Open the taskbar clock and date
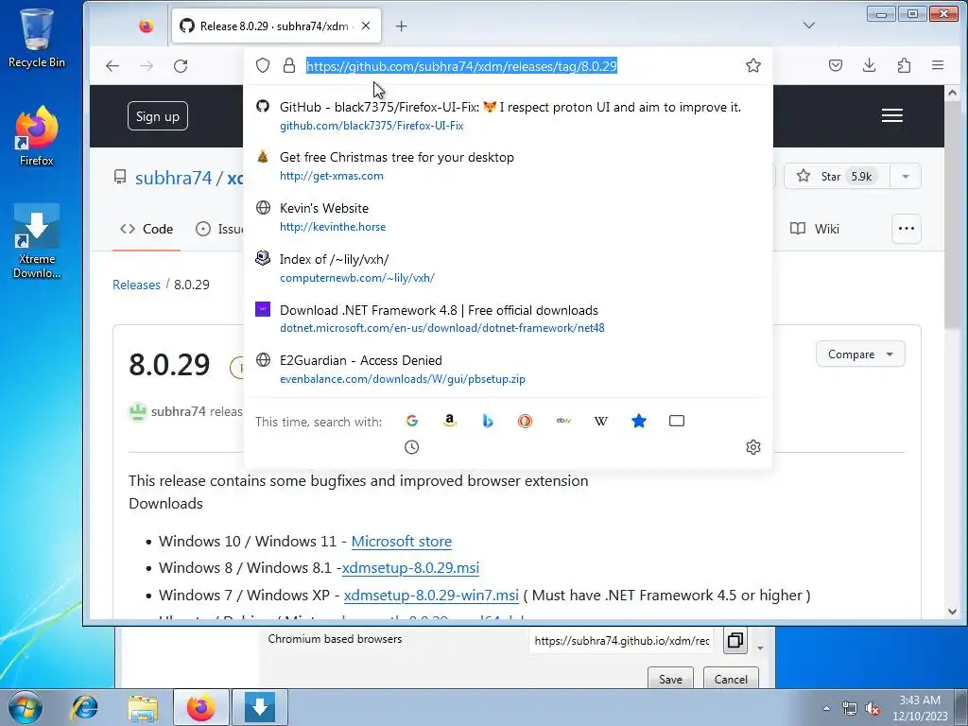Image resolution: width=968 pixels, height=726 pixels. [920, 708]
